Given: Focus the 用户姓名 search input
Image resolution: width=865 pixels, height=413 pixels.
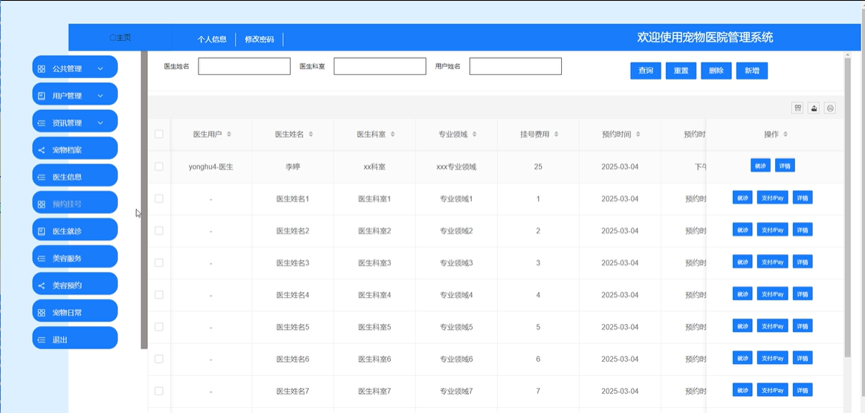Looking at the screenshot, I should [516, 66].
